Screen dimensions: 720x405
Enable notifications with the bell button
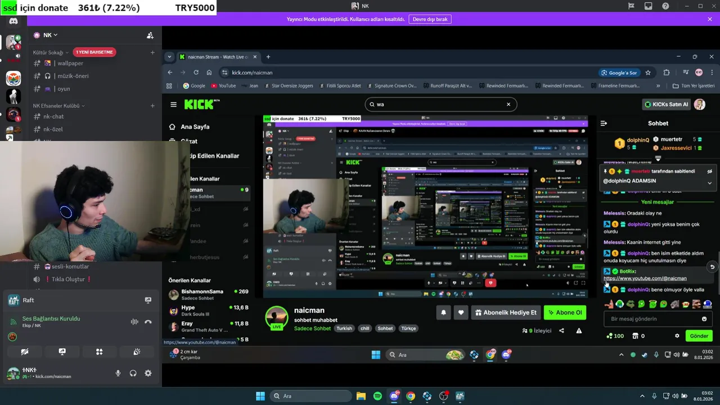[443, 313]
